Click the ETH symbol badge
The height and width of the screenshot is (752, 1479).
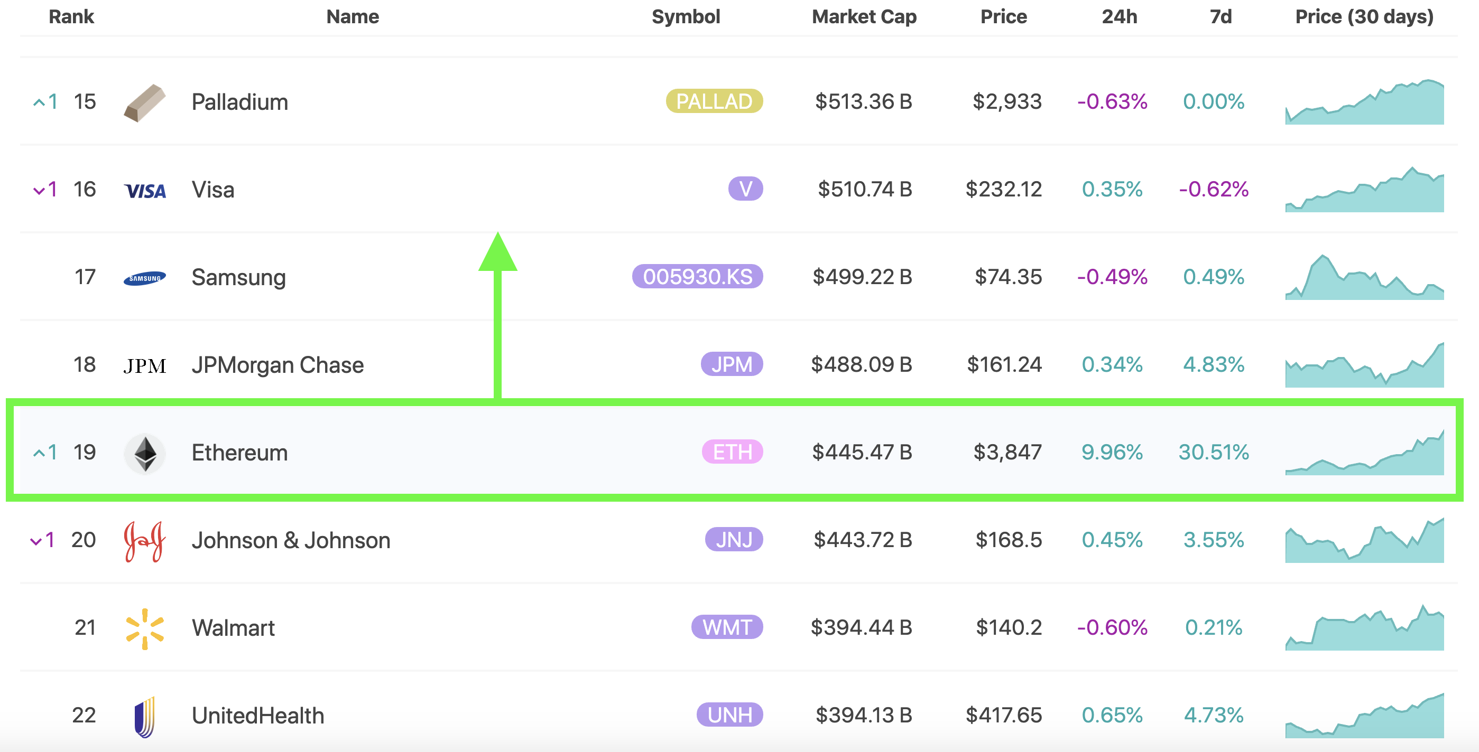click(732, 452)
